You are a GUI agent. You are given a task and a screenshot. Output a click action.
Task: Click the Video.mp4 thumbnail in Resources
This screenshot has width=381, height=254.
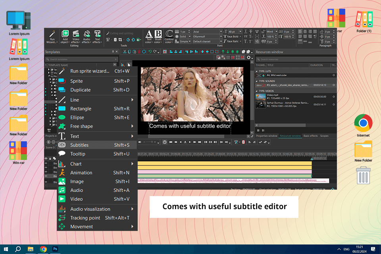[x=260, y=97]
